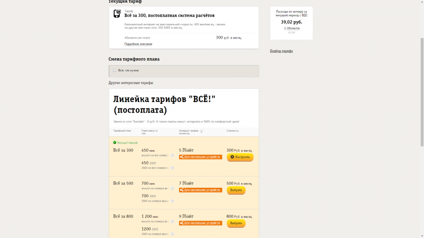
Task: Click the page vertical scrollbar thumb
Action: click(422, 92)
